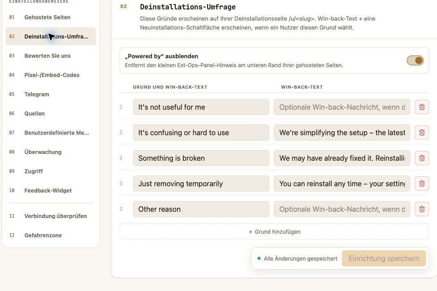Grab drag handle of "It's not useful for me"

121,107
